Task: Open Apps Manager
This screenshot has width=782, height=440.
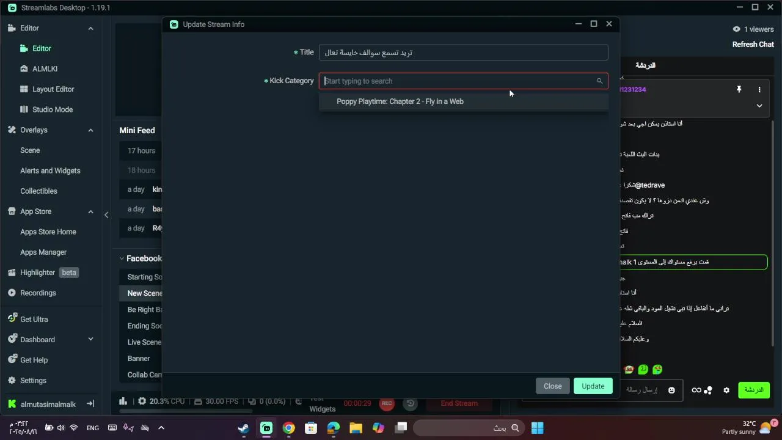Action: 43,252
